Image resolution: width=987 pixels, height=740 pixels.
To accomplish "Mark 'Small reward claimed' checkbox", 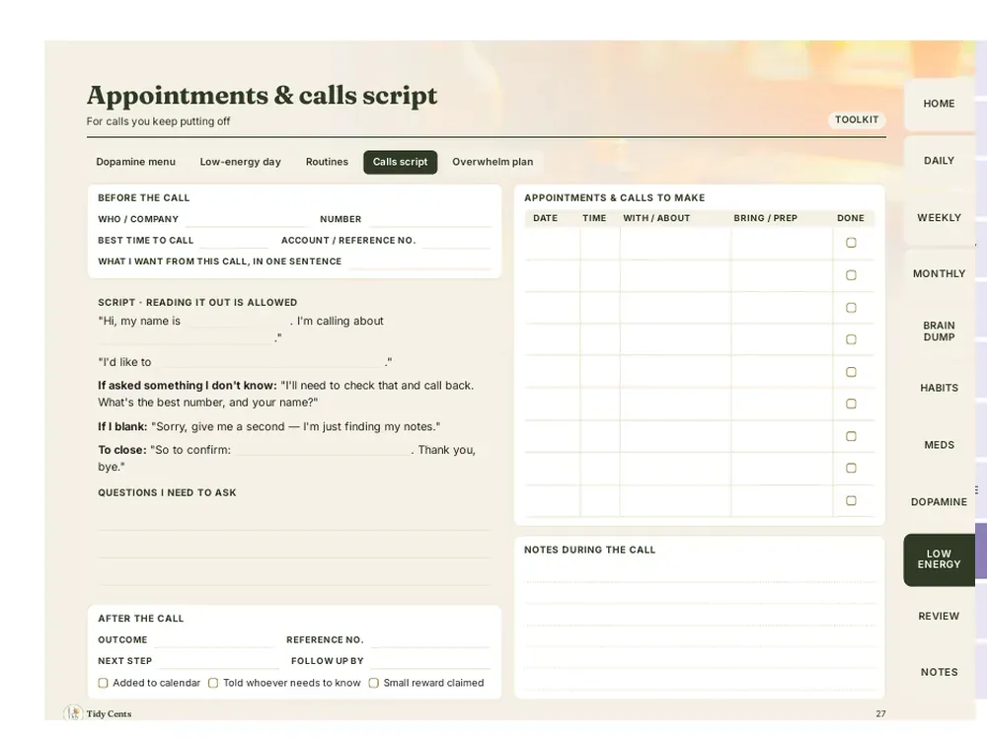I will point(374,683).
